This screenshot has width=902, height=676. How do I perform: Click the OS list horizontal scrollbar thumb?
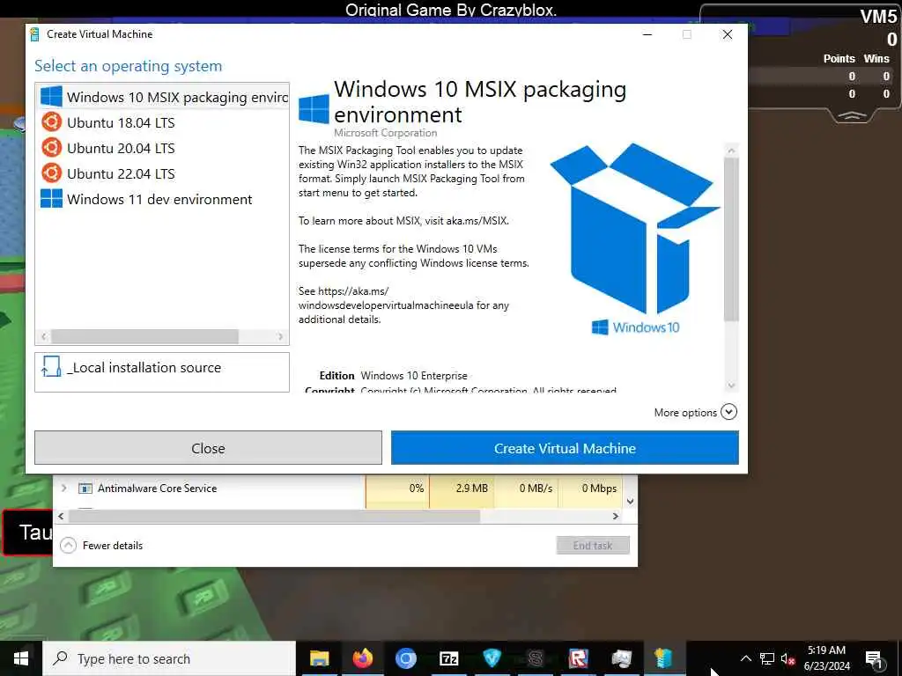[144, 336]
